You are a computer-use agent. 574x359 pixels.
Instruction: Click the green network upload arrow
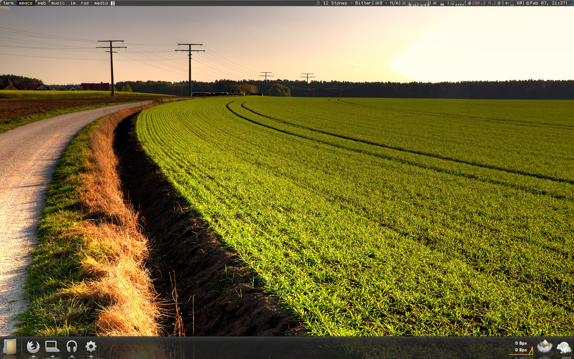(499, 3)
